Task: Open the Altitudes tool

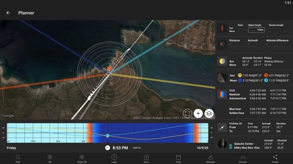Action: [x=211, y=158]
